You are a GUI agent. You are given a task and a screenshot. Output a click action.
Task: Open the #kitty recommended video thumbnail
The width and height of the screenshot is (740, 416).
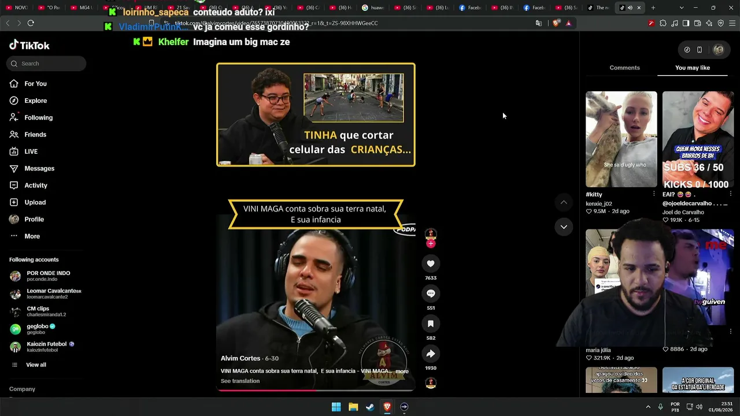pos(621,139)
